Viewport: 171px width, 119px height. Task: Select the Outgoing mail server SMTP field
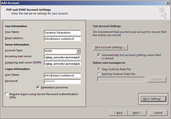tap(62, 63)
